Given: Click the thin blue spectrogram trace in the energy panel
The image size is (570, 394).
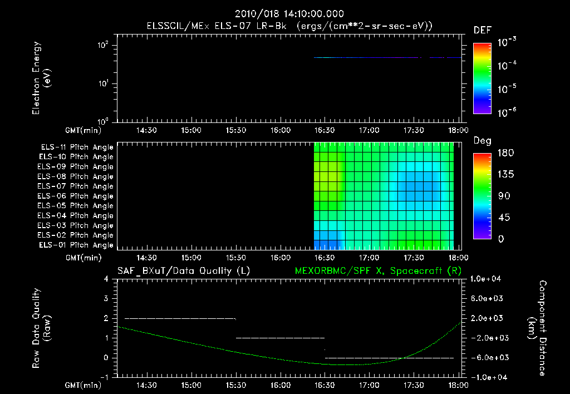Looking at the screenshot, I should [x=387, y=57].
